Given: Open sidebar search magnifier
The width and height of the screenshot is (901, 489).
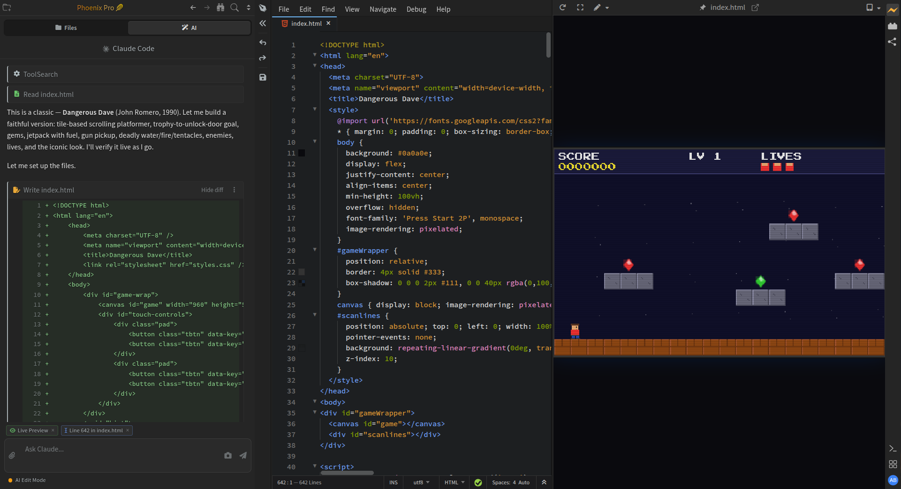Looking at the screenshot, I should 235,7.
